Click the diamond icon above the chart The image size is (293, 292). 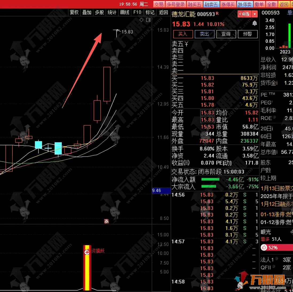pos(142,20)
